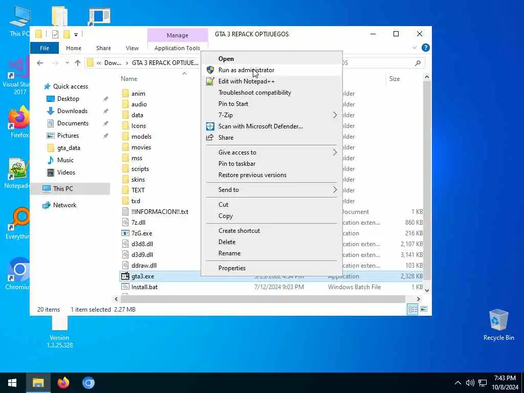
Task: Click the Properties checkmark quick-access icon
Action: pyautogui.click(x=55, y=34)
